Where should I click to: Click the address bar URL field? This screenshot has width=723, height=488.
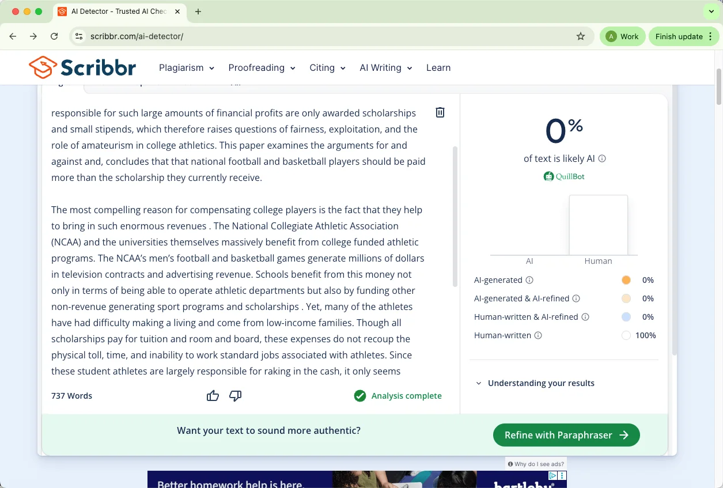(328, 36)
